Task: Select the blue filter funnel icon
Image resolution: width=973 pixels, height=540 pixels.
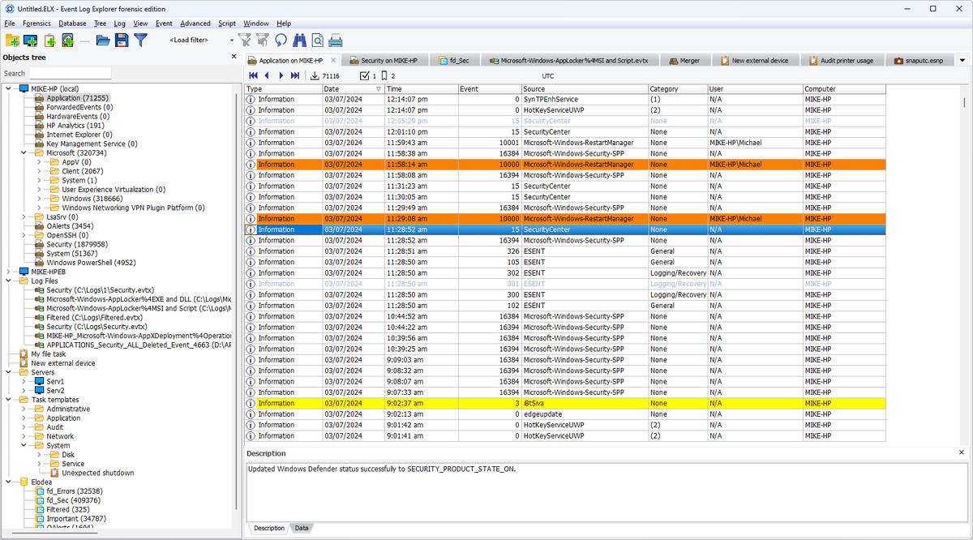Action: point(141,40)
